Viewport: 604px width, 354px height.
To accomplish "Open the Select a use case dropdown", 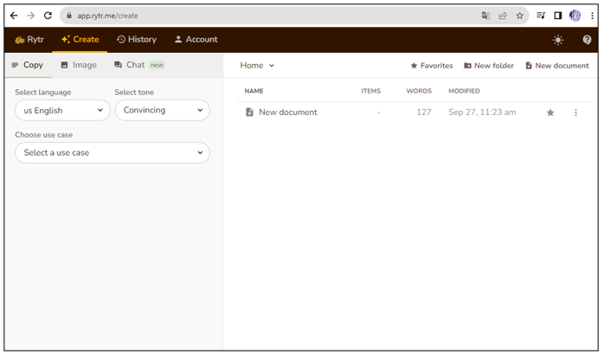I will coord(112,153).
